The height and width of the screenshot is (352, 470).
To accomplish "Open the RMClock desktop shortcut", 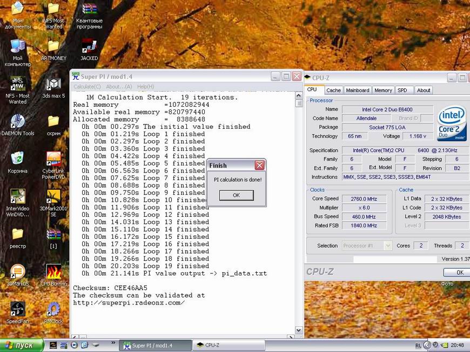I will click(x=53, y=309).
